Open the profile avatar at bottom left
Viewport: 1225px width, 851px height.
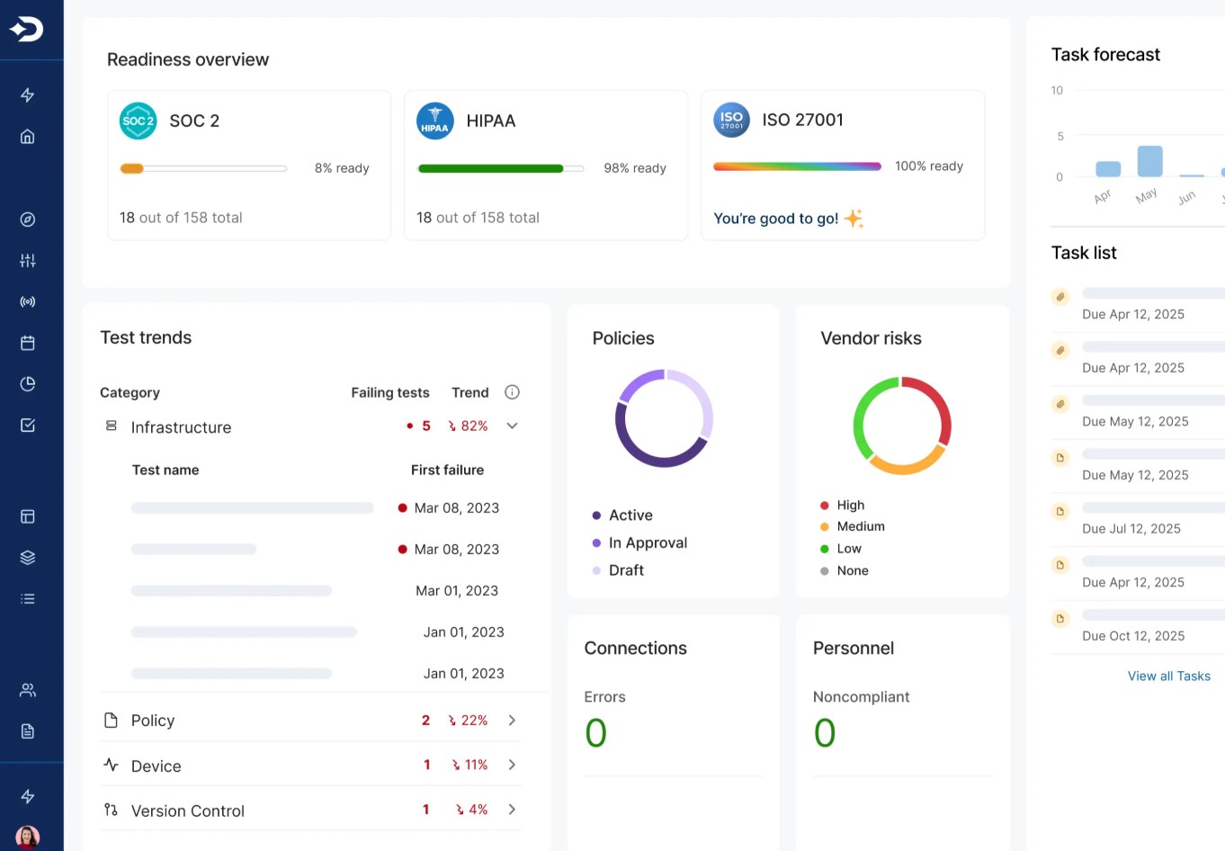[x=27, y=837]
